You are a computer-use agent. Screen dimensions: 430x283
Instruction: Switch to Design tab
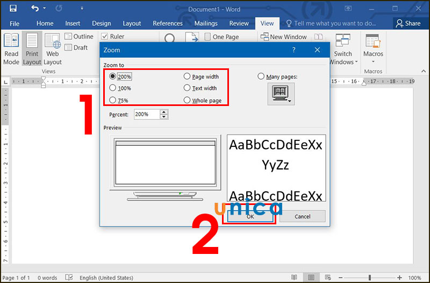[102, 24]
